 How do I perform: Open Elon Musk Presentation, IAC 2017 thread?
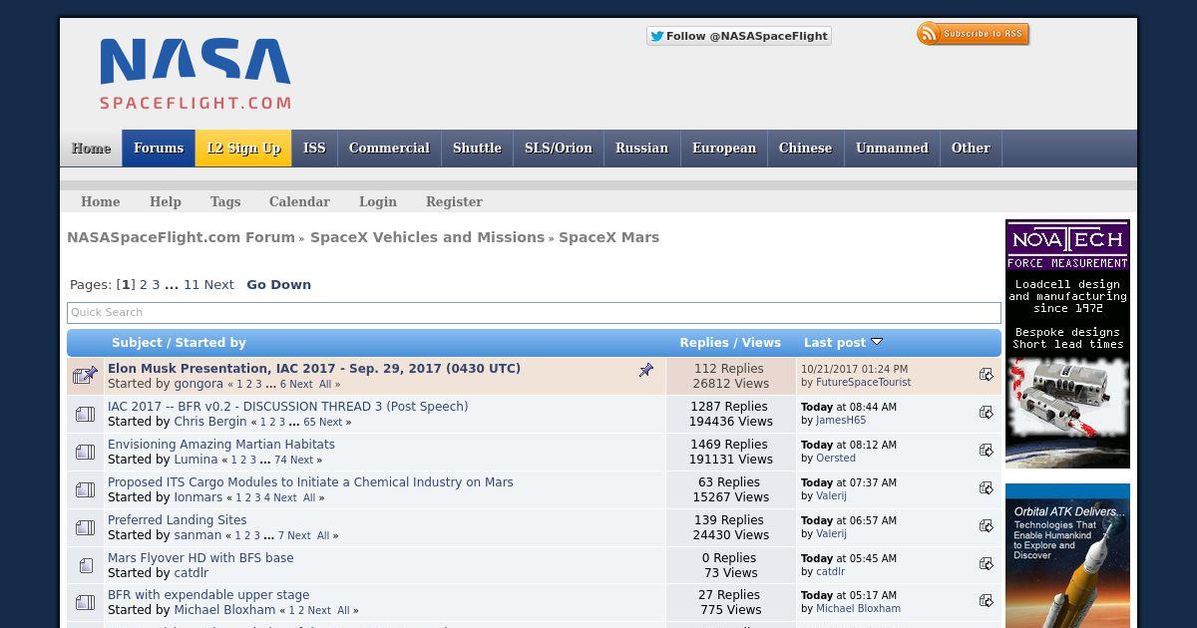point(314,368)
